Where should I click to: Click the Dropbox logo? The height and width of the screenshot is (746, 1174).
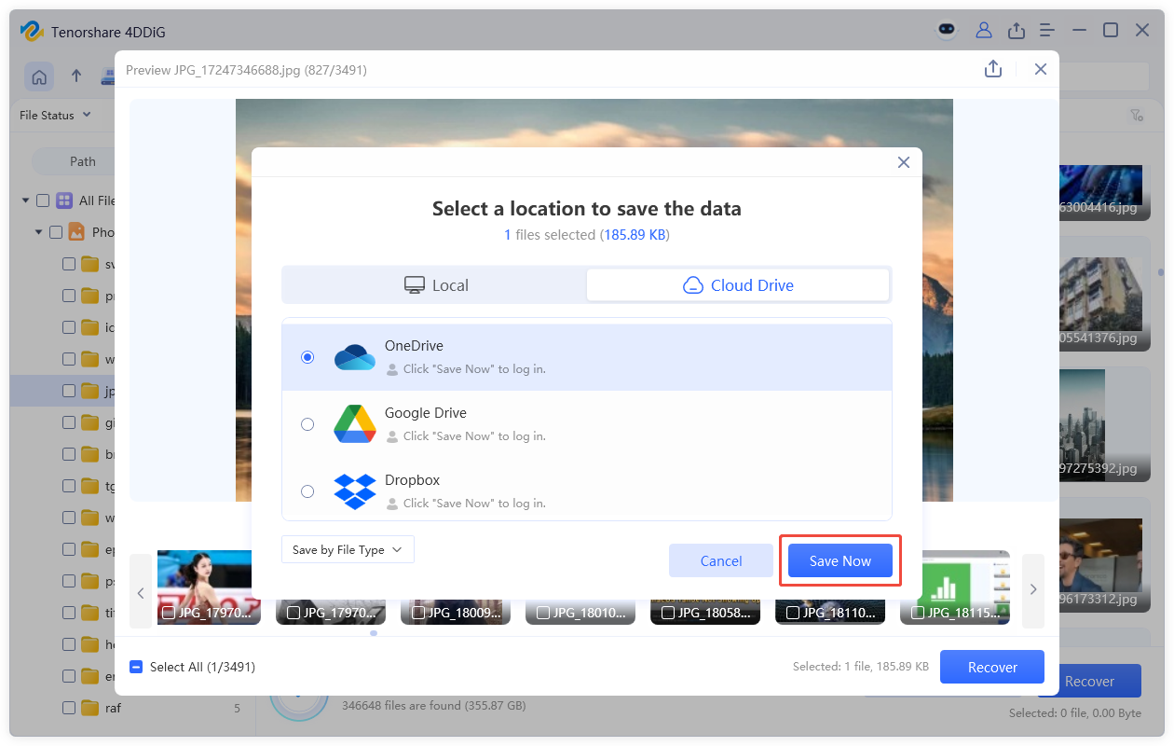354,491
